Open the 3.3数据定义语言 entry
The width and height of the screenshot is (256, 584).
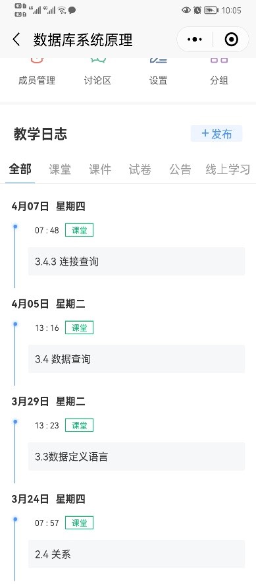pos(136,457)
